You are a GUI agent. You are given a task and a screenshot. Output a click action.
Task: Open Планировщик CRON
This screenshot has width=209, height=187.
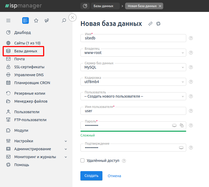32,83
